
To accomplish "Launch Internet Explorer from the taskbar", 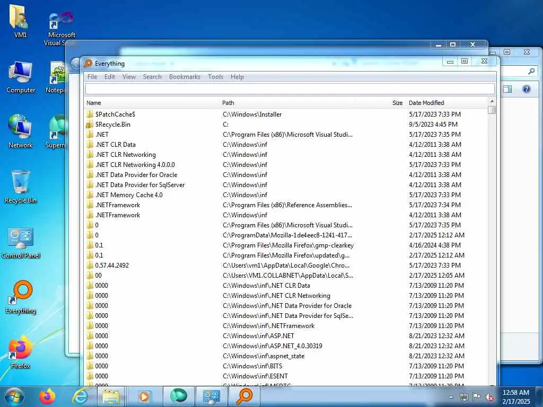I will [x=80, y=396].
